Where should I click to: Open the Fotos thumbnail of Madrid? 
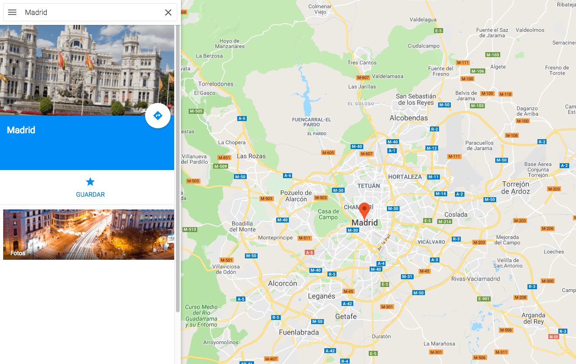(x=88, y=234)
